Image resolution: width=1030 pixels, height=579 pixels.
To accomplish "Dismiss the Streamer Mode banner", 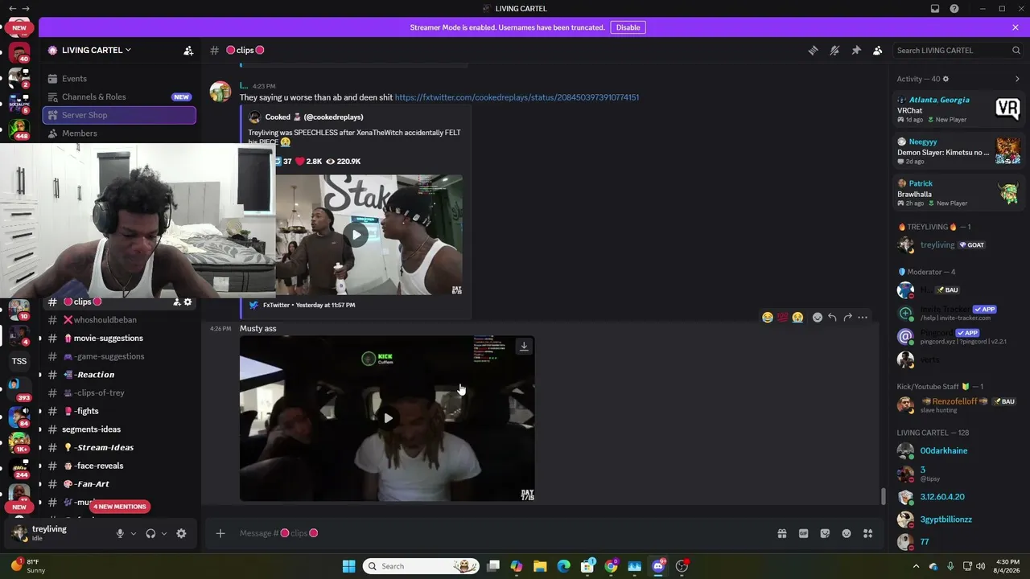I will [1016, 27].
